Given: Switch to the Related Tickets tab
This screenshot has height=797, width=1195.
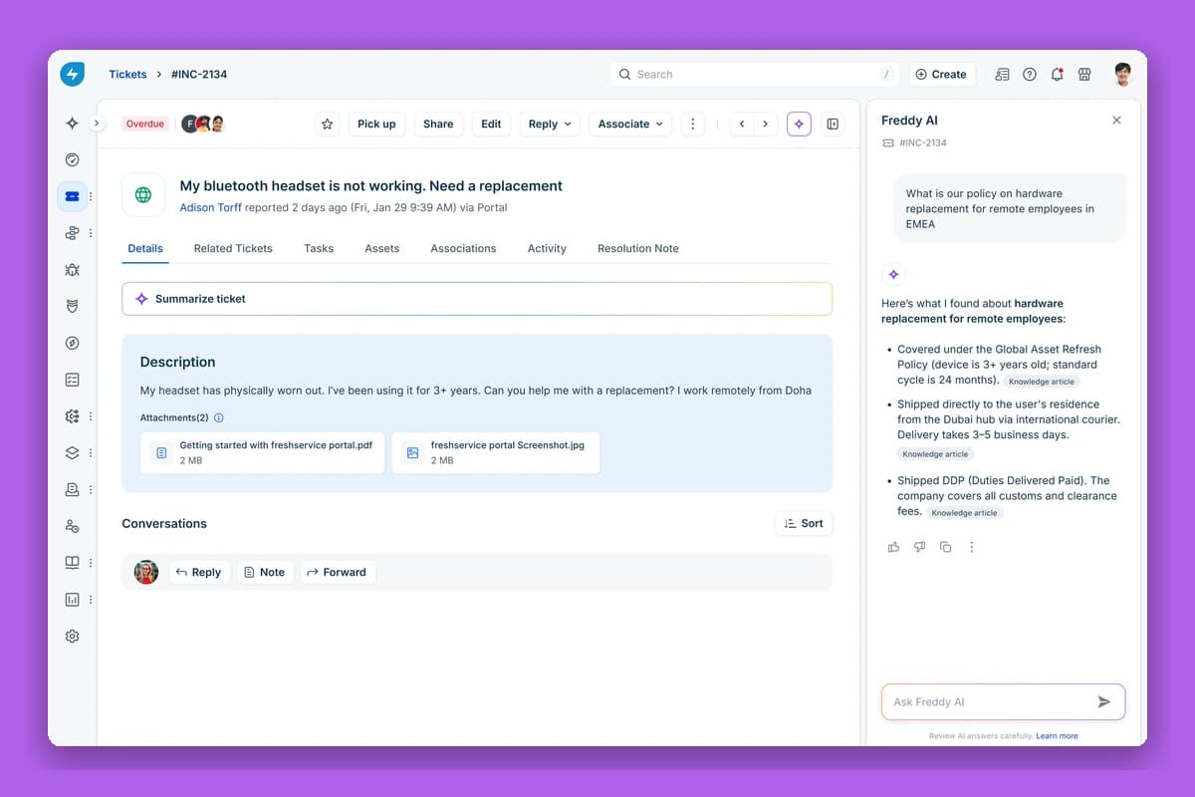Looking at the screenshot, I should pyautogui.click(x=233, y=248).
